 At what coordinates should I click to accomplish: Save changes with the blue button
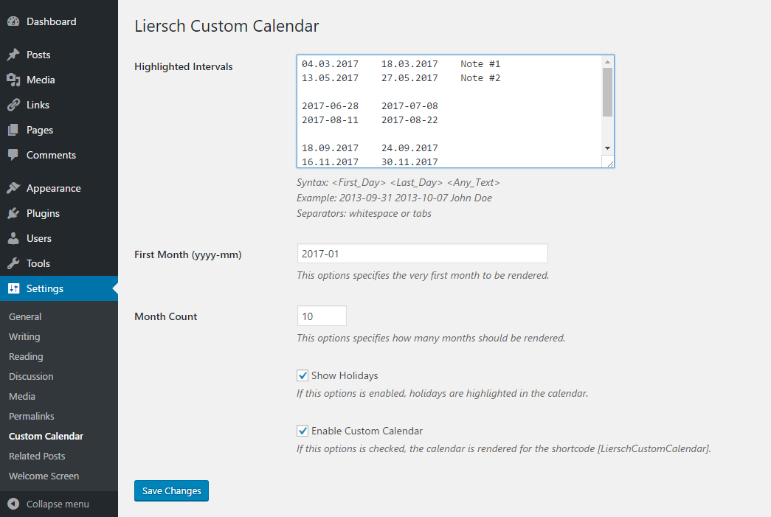(171, 490)
